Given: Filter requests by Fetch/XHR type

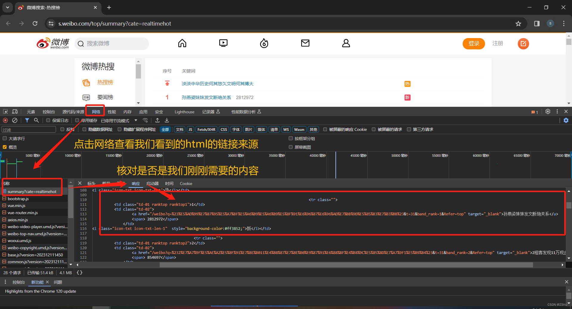Looking at the screenshot, I should 206,129.
